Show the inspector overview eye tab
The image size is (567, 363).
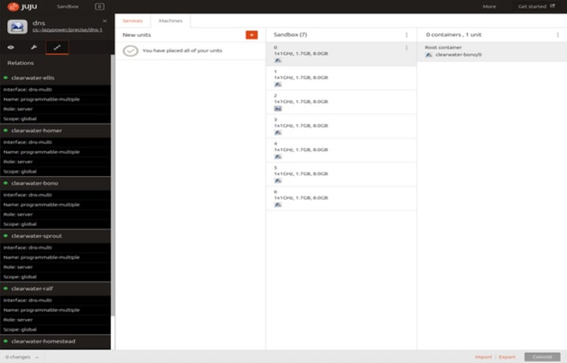(x=11, y=47)
